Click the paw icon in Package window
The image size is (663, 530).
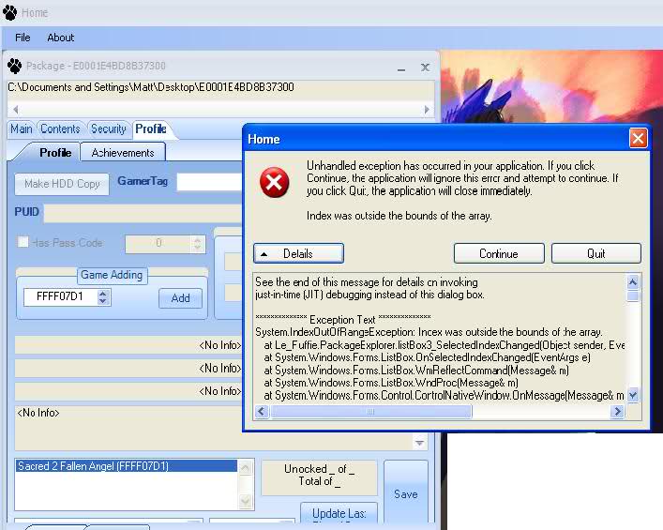click(x=15, y=67)
